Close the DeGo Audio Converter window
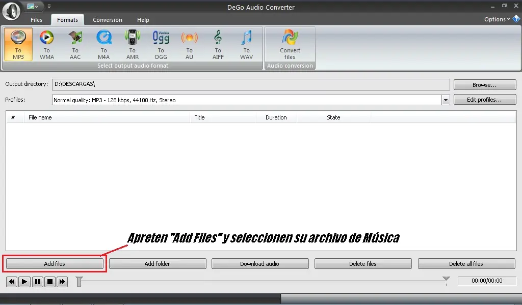 click(x=516, y=6)
